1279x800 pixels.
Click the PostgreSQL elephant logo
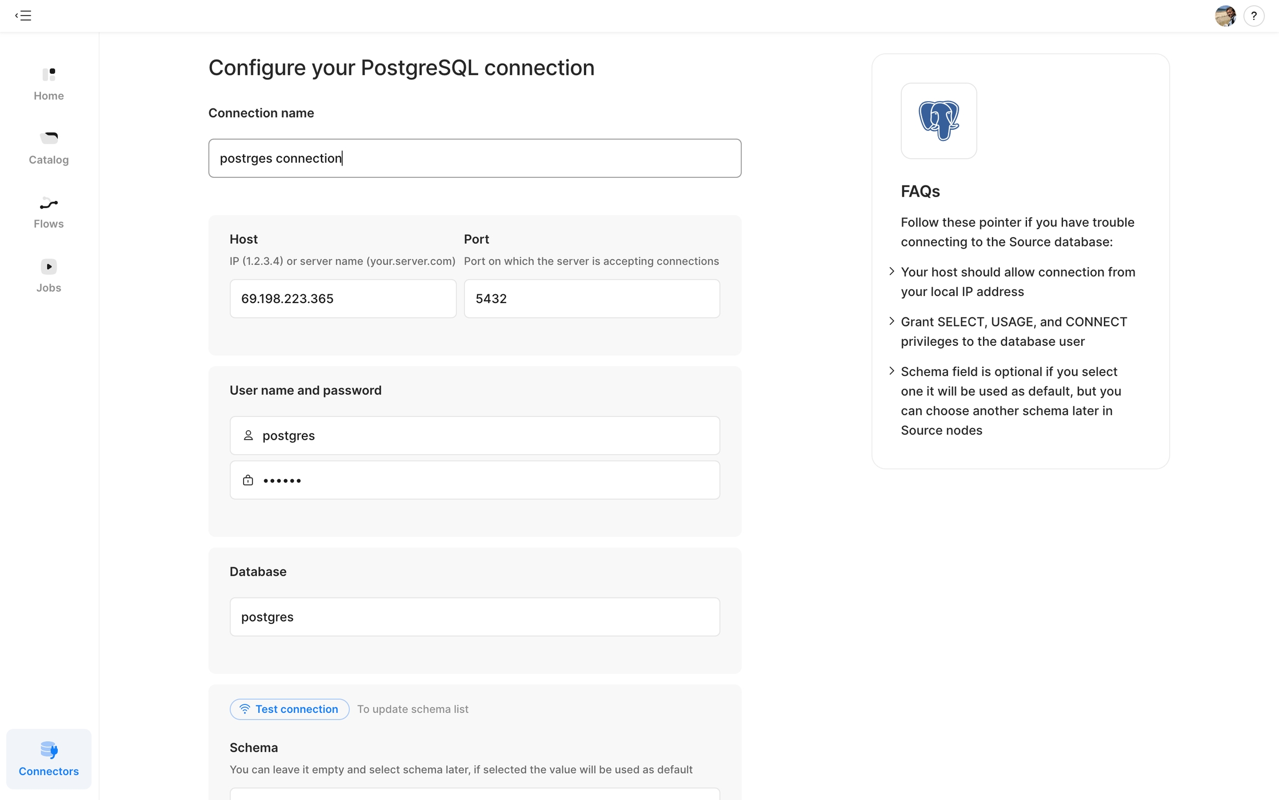coord(938,120)
